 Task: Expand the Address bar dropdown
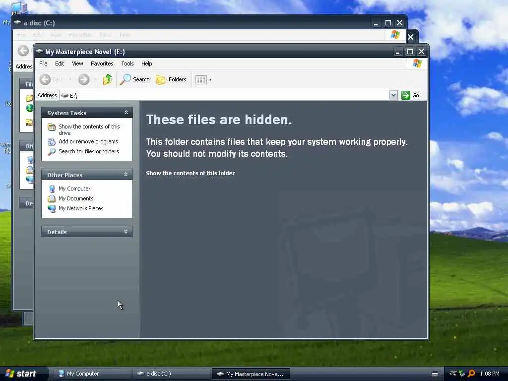pos(393,95)
